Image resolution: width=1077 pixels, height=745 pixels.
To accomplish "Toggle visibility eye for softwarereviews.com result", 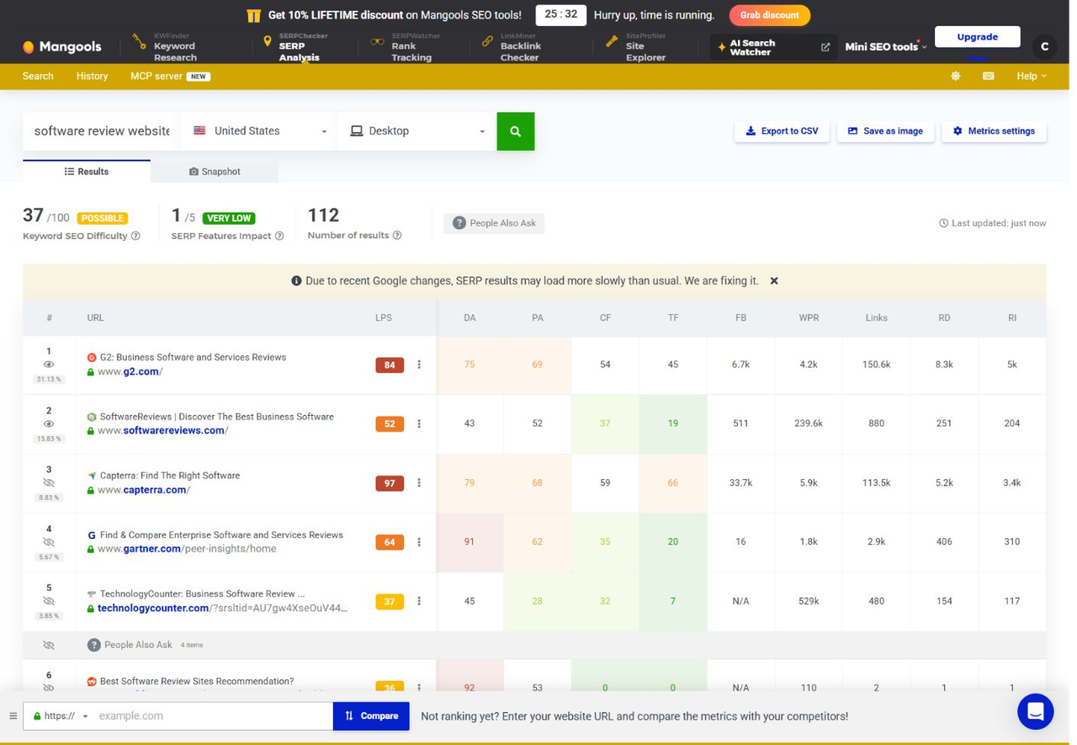I will (x=49, y=423).
